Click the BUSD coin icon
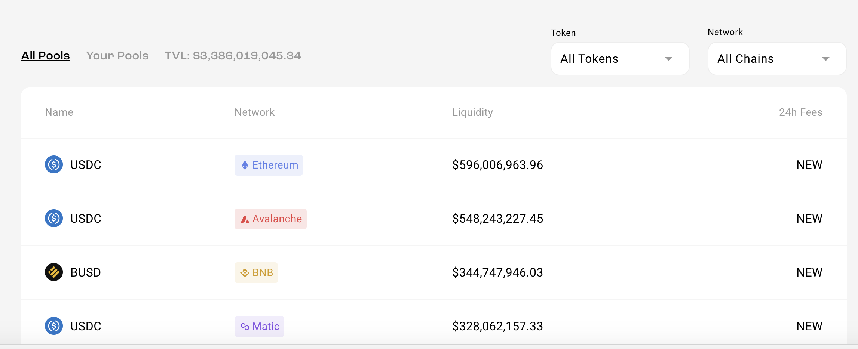Screen dimensions: 858x349 point(54,272)
